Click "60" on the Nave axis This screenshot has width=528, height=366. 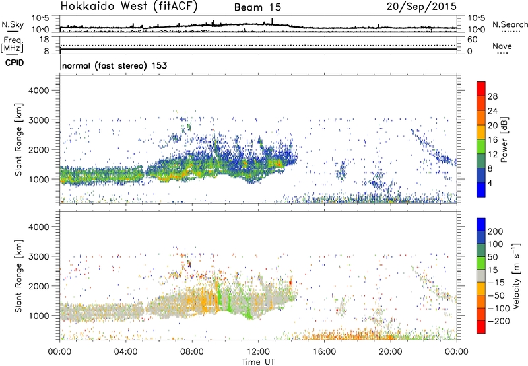(472, 40)
